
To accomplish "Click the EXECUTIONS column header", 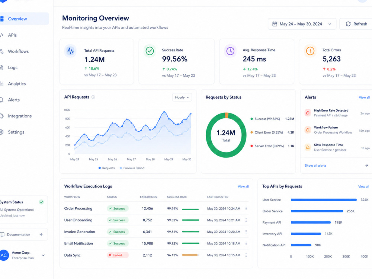I will click(148, 197).
